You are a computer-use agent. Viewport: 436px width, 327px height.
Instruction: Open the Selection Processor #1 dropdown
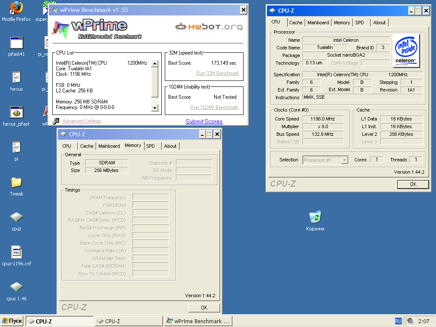pyautogui.click(x=344, y=160)
